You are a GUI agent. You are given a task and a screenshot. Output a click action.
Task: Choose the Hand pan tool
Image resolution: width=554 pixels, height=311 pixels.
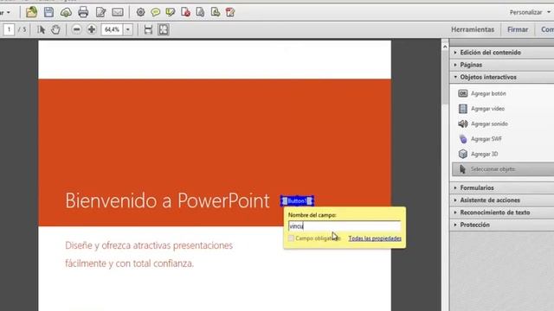55,29
